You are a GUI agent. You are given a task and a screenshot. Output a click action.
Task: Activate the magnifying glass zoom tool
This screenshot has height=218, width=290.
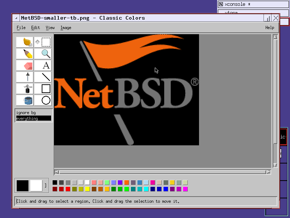[43, 54]
